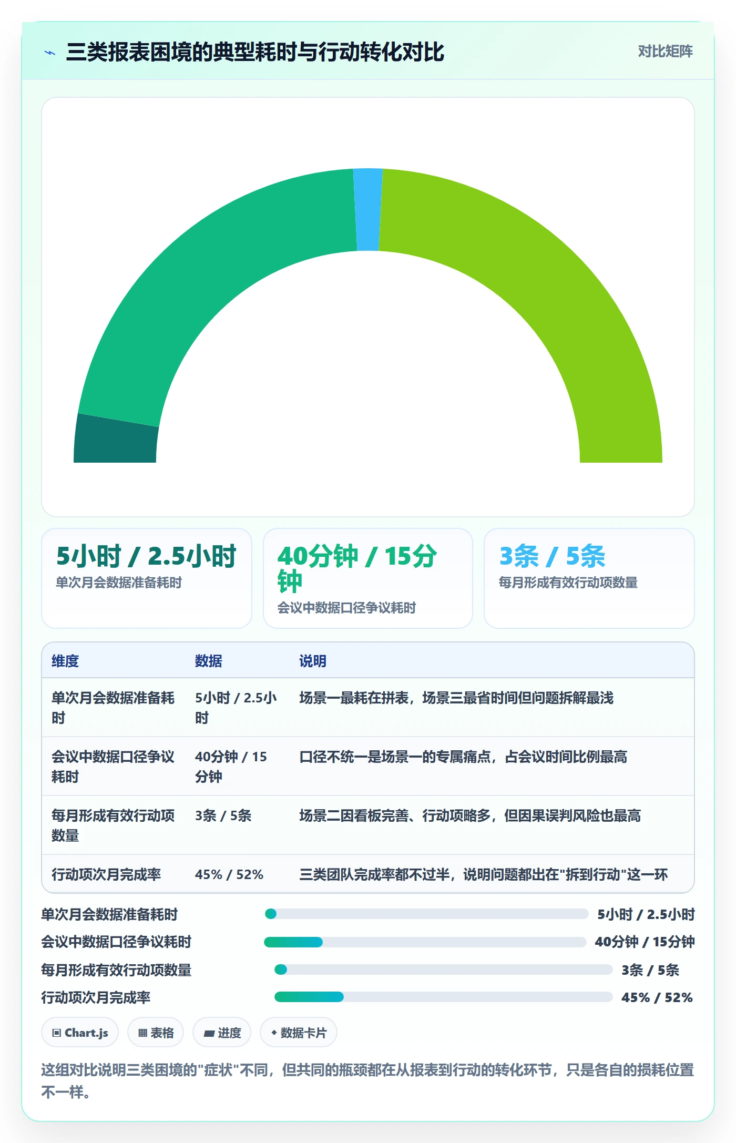Image resolution: width=736 pixels, height=1143 pixels.
Task: Click the 单次月会数据准备耗时 progress bar
Action: click(426, 914)
